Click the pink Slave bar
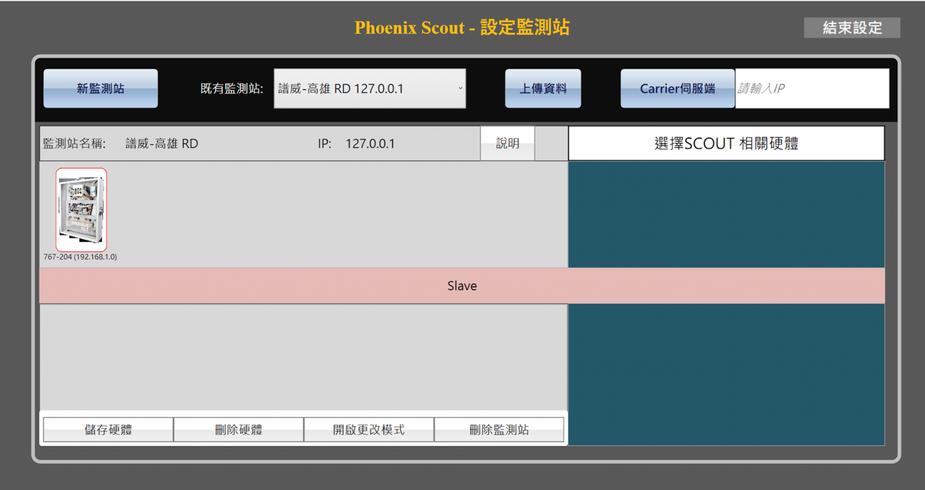Image resolution: width=925 pixels, height=490 pixels. coord(462,286)
